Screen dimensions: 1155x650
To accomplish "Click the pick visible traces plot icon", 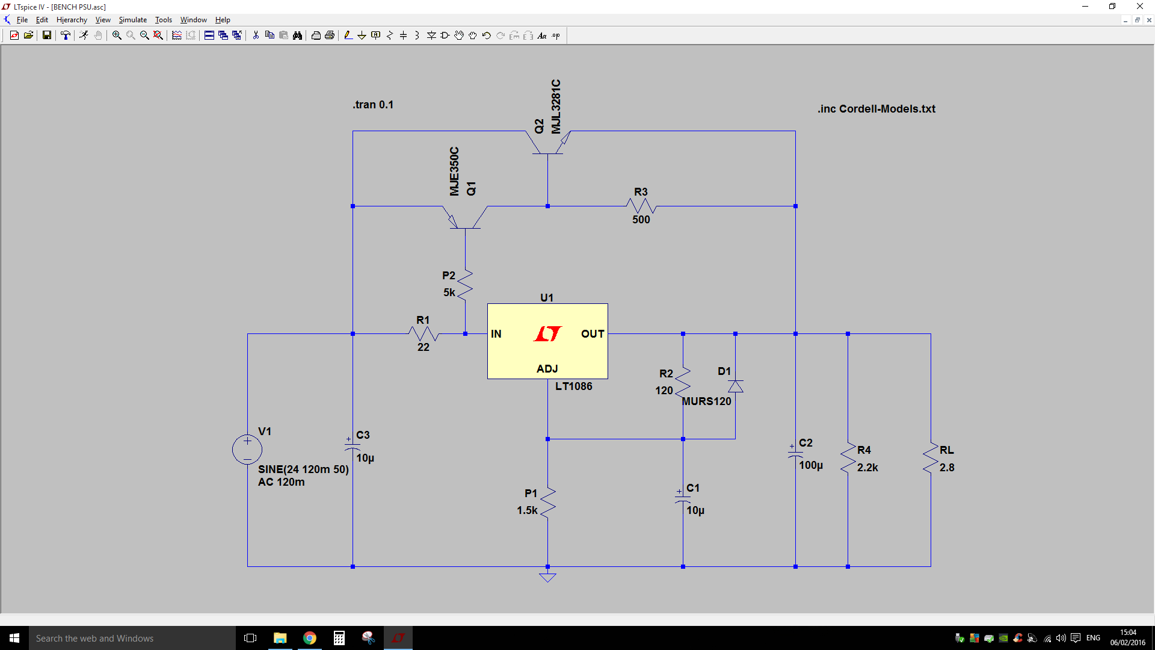I will pyautogui.click(x=177, y=36).
